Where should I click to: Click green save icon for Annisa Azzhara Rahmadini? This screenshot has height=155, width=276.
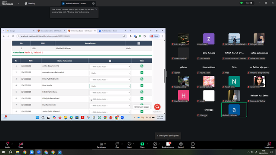142,72
